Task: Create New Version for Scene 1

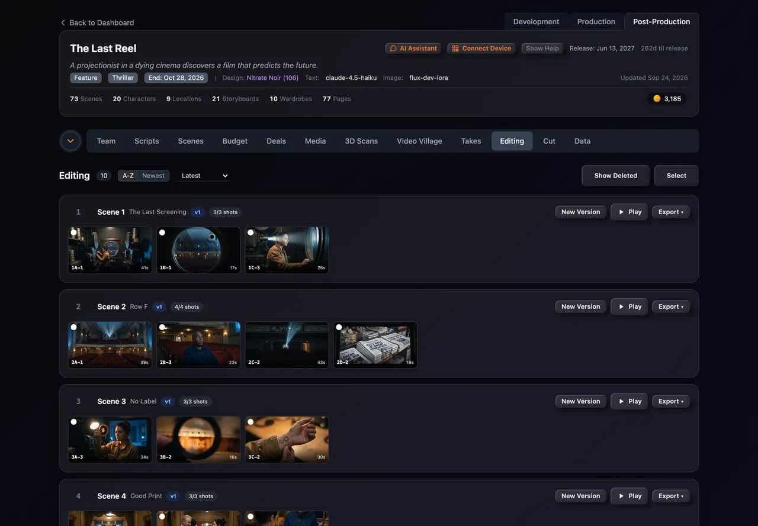Action: pyautogui.click(x=580, y=212)
